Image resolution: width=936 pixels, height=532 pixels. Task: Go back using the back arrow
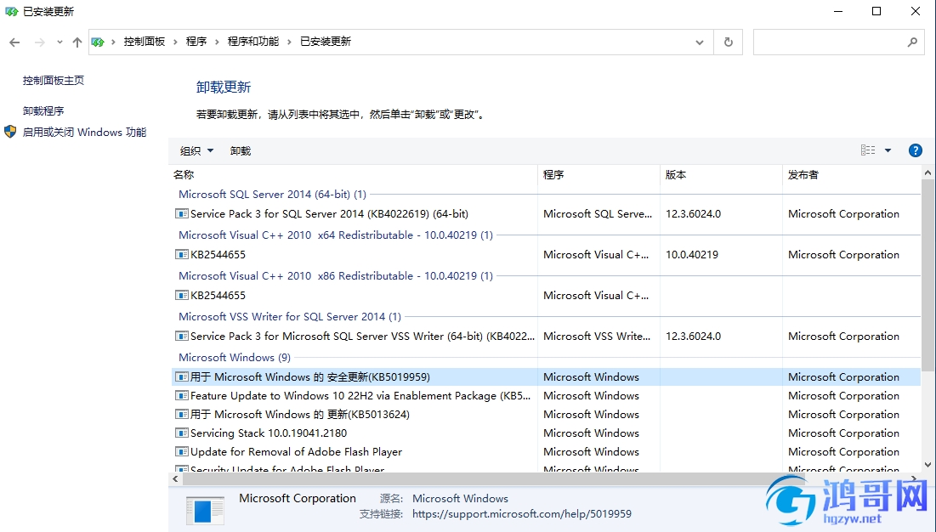(x=15, y=42)
